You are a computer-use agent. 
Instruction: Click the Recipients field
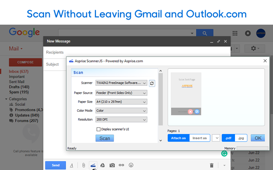[137, 52]
